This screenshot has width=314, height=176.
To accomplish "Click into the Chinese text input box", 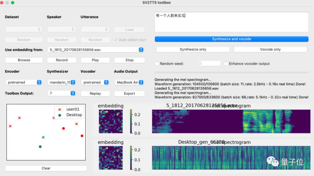I will (x=231, y=22).
